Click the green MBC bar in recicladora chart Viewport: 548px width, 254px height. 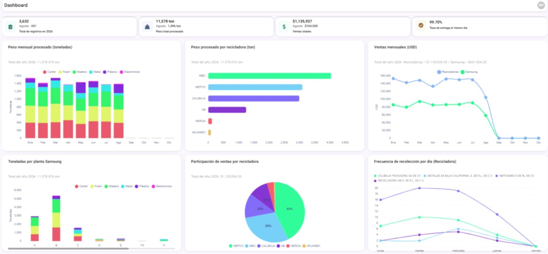(x=269, y=76)
